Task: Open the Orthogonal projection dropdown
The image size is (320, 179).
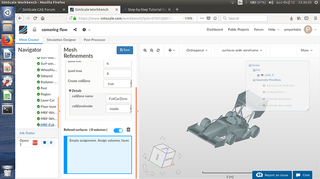Action: (197, 50)
